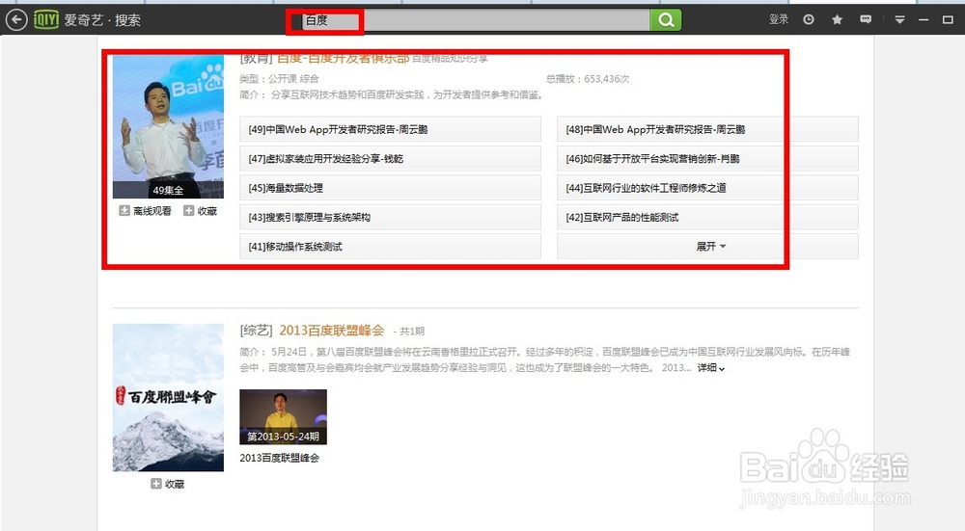The image size is (965, 531).
Task: Click the green search magnifier button
Action: tap(666, 19)
